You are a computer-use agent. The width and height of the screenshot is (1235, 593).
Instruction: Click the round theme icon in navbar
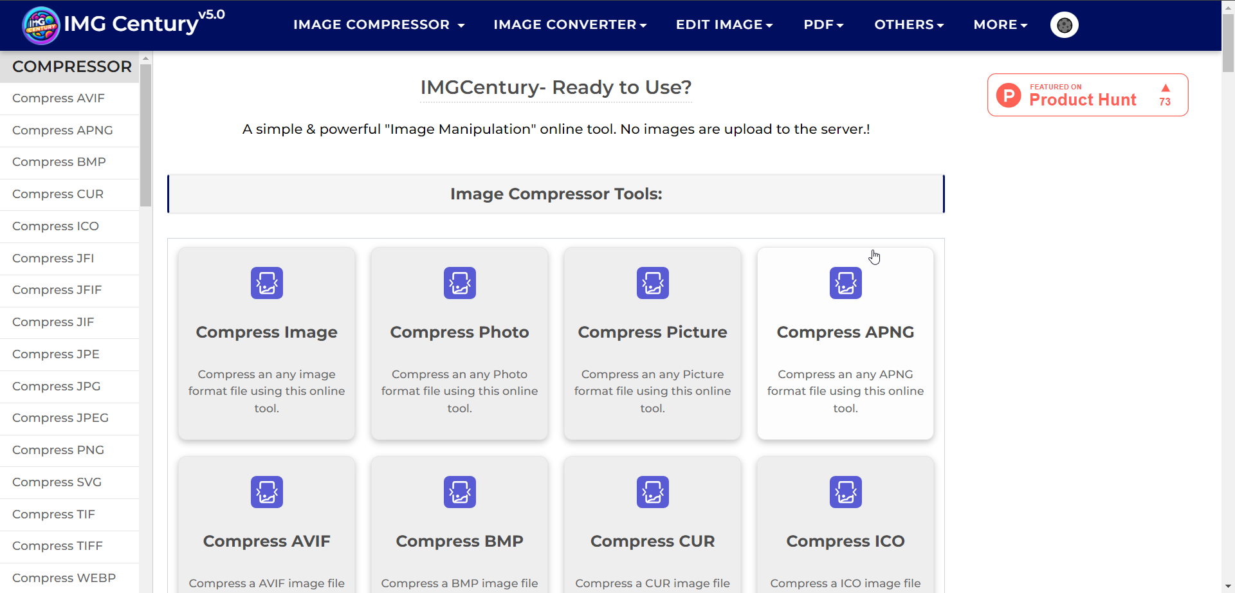[x=1065, y=25]
